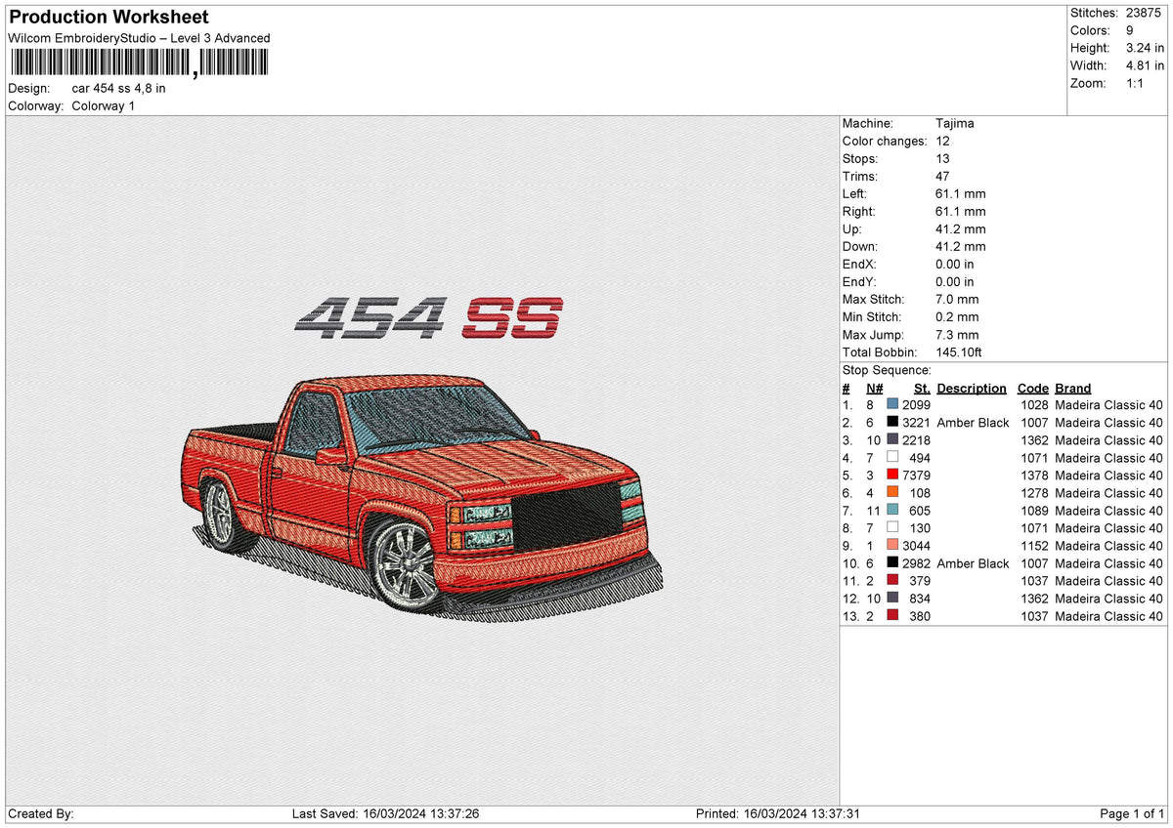This screenshot has height=828, width=1173.
Task: Click the Madeira Classic 40 brand in stop 13
Action: click(x=1109, y=616)
